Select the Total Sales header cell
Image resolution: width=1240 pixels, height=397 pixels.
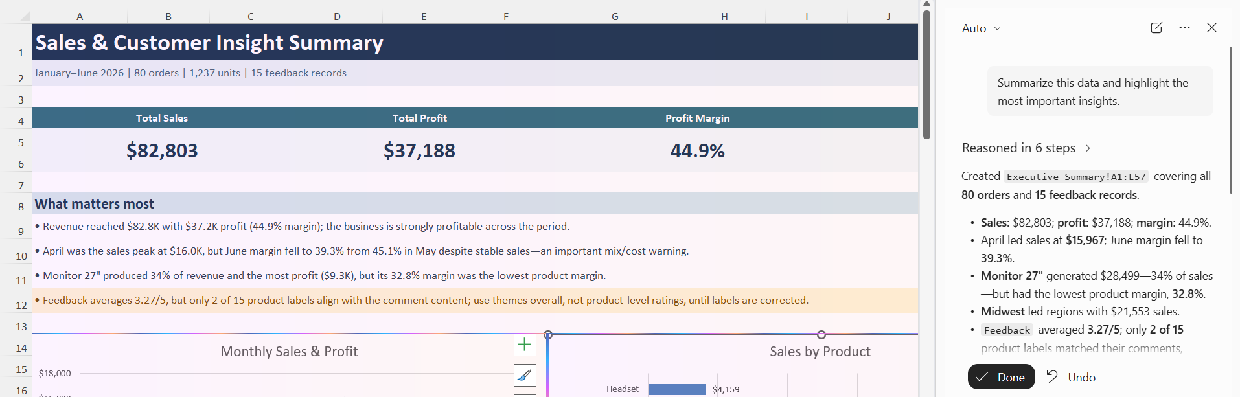162,118
